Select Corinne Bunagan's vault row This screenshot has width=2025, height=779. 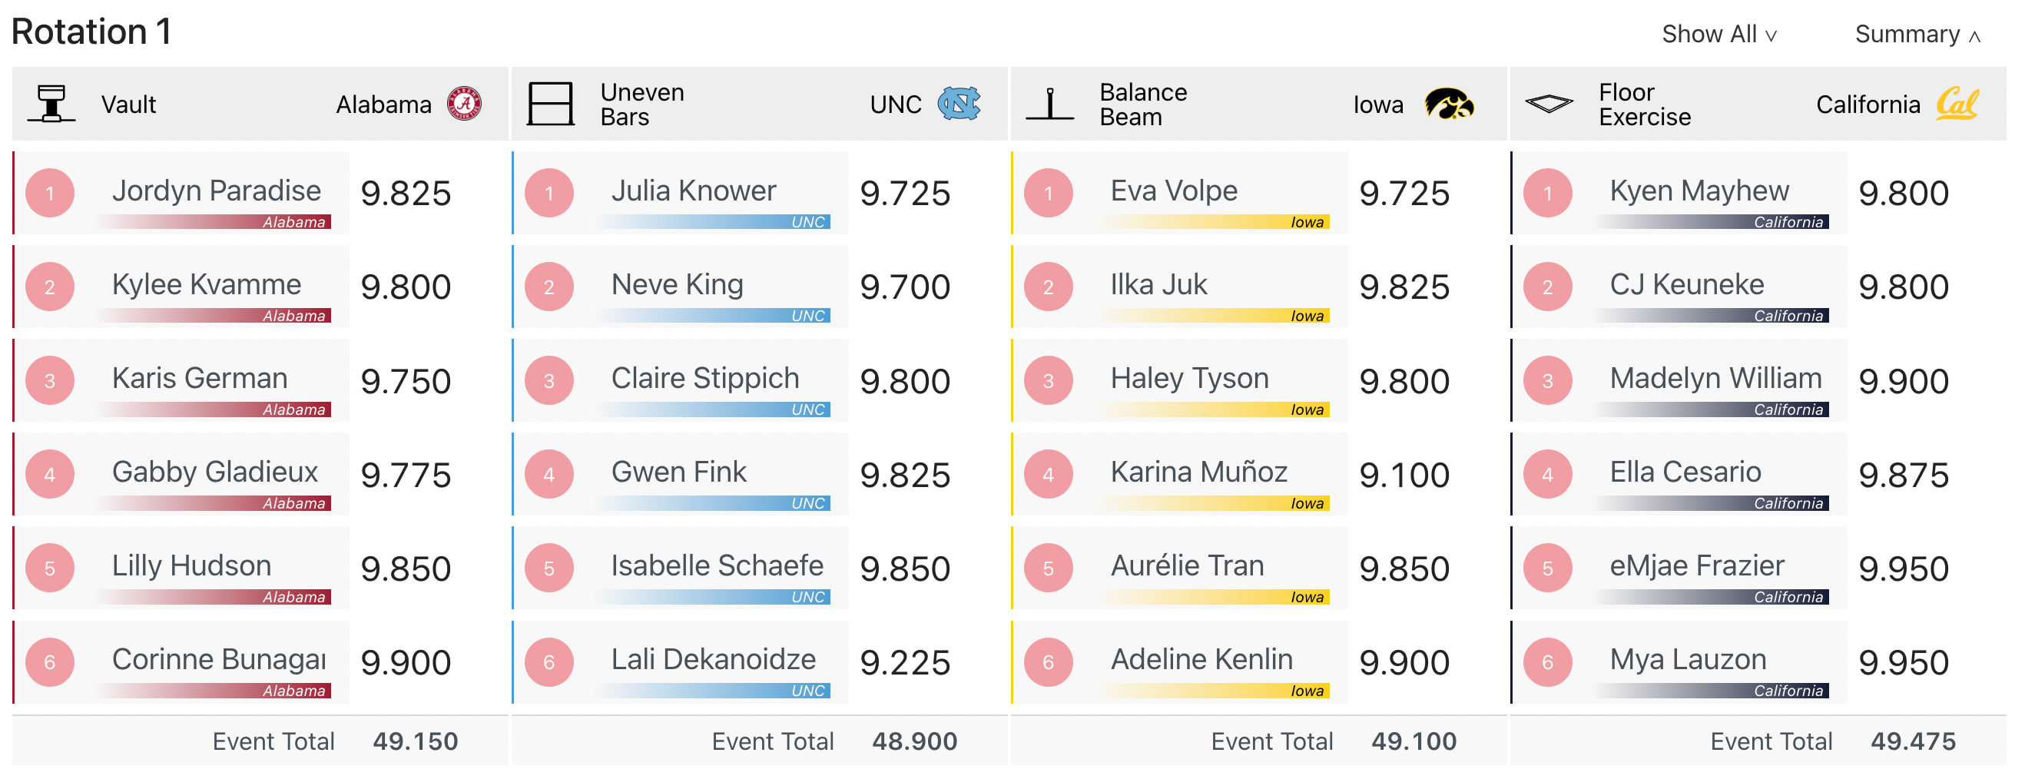(218, 659)
